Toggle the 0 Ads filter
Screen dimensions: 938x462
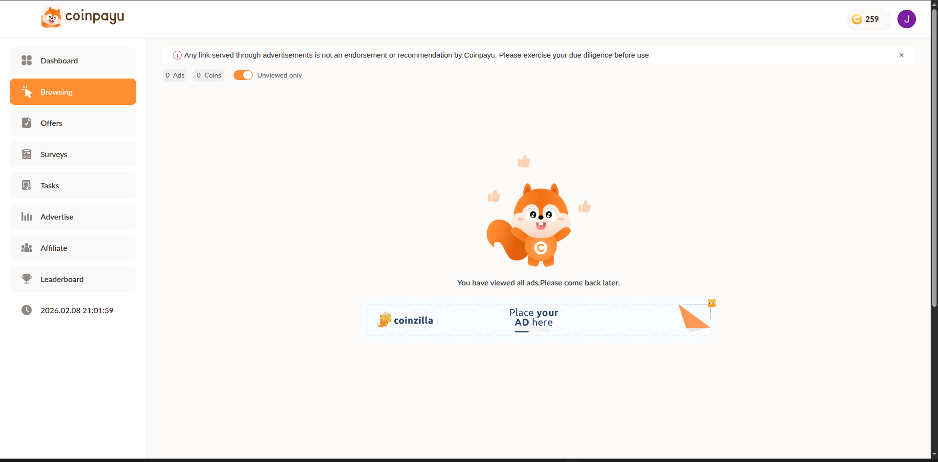pyautogui.click(x=174, y=75)
